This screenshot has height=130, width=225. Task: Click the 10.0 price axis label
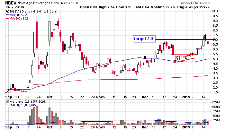214,11
